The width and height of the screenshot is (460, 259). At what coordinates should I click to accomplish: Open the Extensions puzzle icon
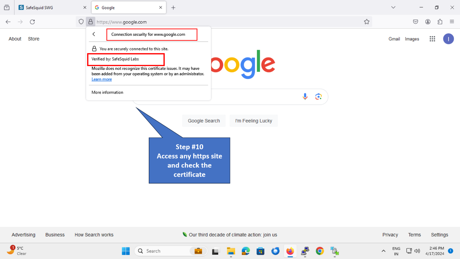pyautogui.click(x=440, y=22)
